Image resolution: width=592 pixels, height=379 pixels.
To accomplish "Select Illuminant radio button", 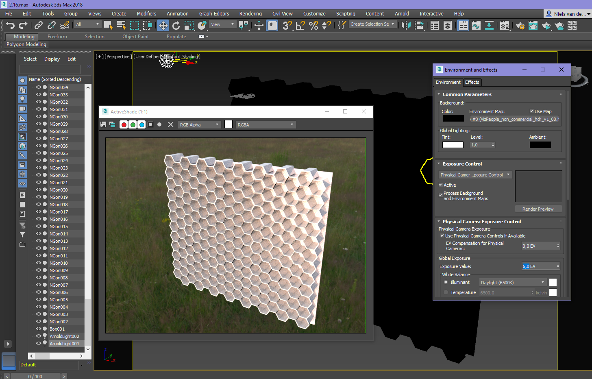I will tap(446, 282).
